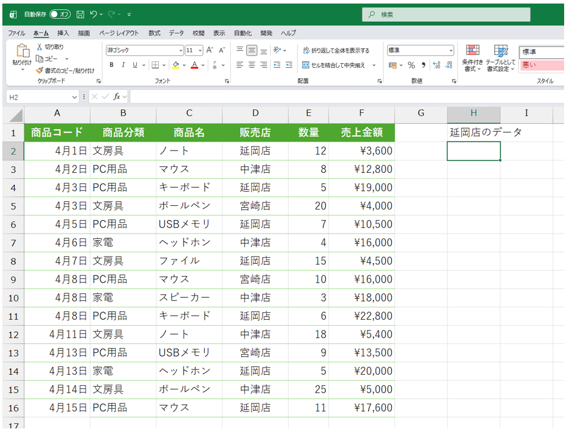Expand the number format combo box

pos(451,50)
